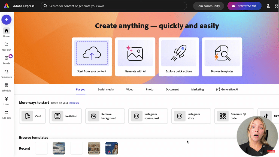Open Add-ons in the sidebar
This screenshot has height=157, width=279.
(x=7, y=114)
